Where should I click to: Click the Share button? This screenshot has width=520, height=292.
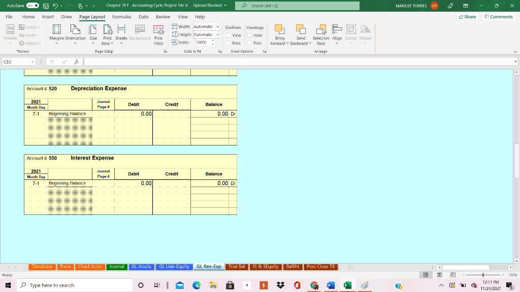468,17
